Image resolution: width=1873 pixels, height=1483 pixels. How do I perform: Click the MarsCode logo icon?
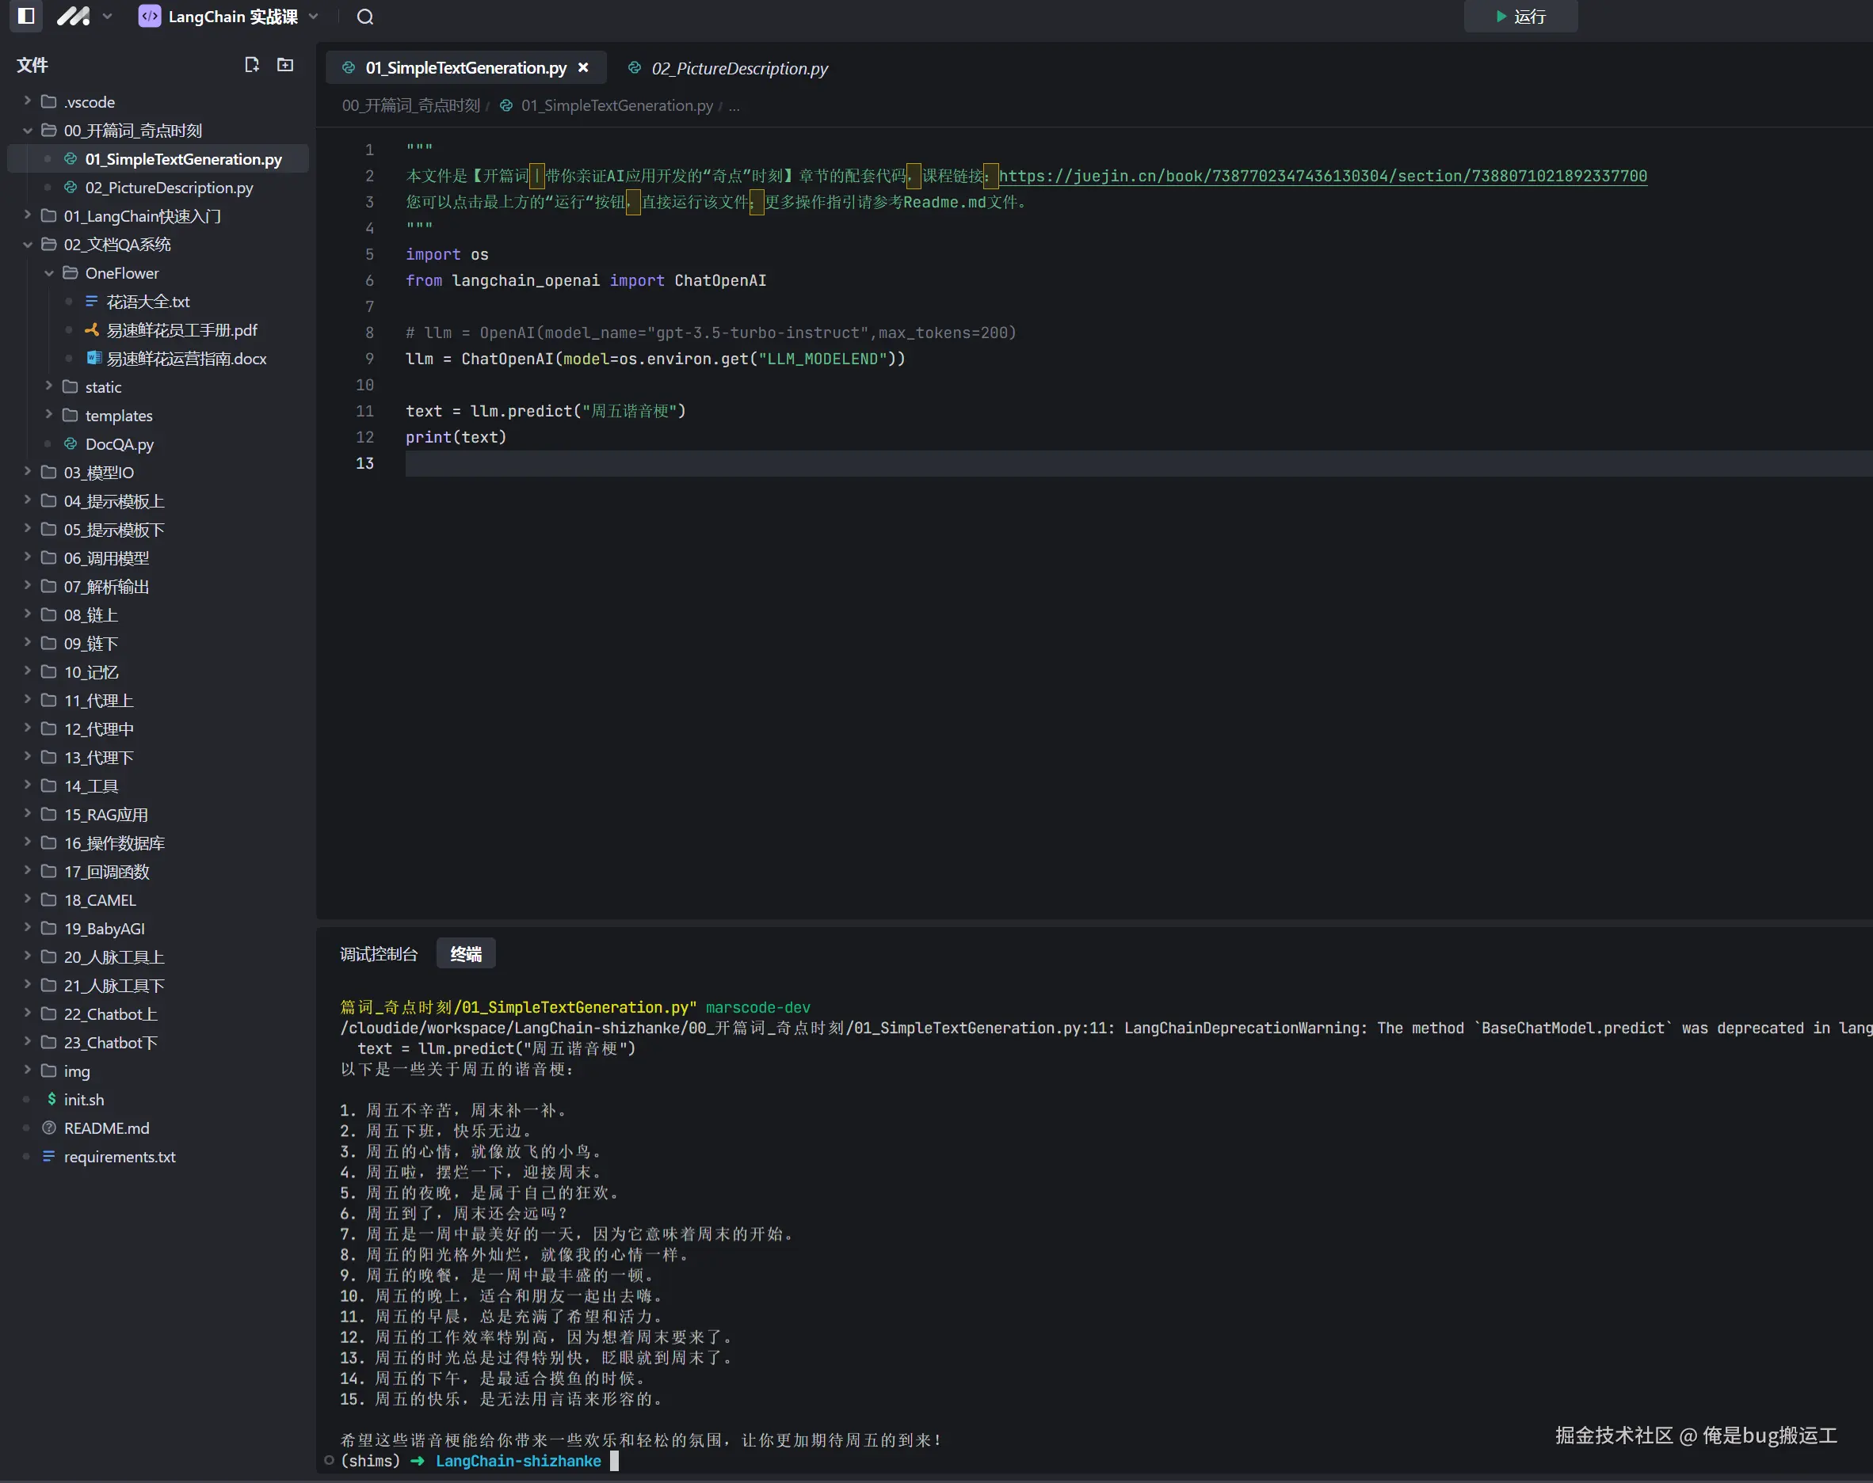click(x=73, y=17)
